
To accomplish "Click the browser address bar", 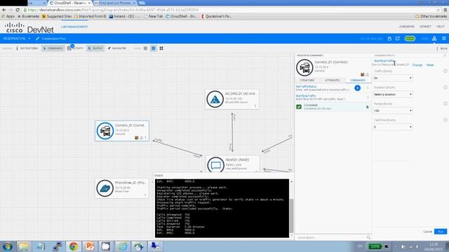I will 229,10.
